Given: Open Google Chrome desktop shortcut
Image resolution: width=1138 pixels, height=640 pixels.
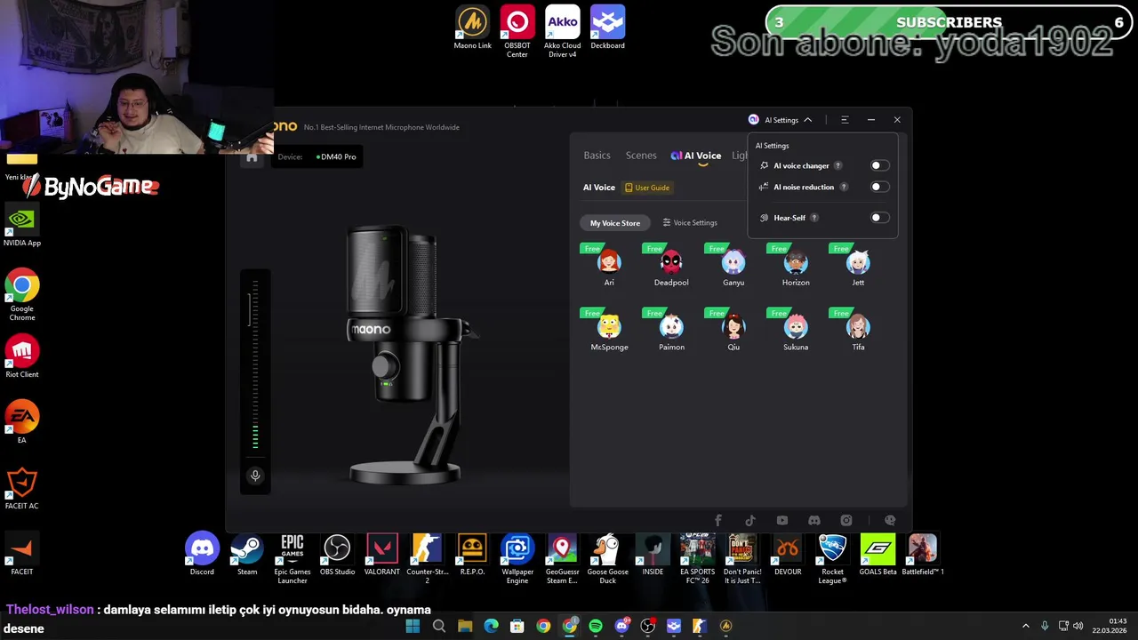Looking at the screenshot, I should (22, 295).
